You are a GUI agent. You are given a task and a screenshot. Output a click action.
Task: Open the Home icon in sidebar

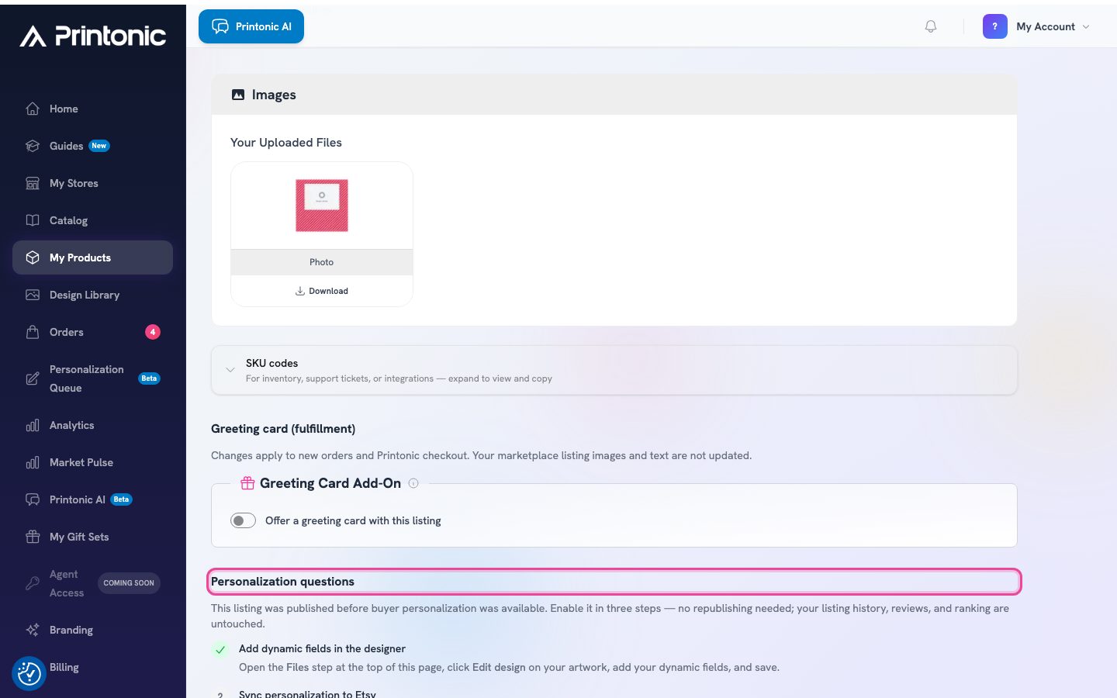33,109
